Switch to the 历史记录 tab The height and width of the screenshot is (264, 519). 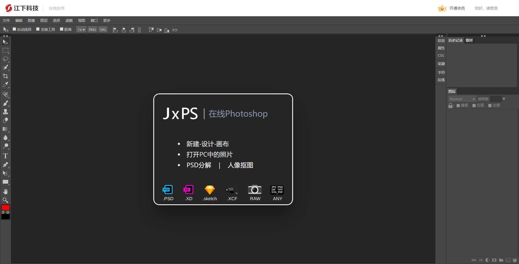[456, 40]
